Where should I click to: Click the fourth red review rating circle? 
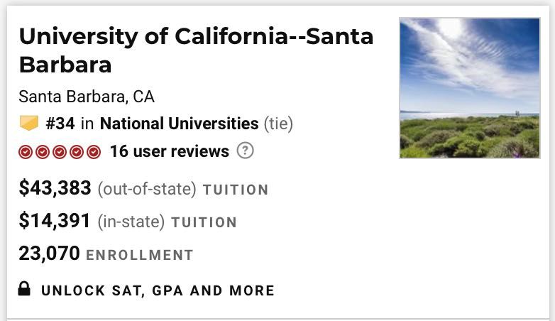pyautogui.click(x=77, y=152)
